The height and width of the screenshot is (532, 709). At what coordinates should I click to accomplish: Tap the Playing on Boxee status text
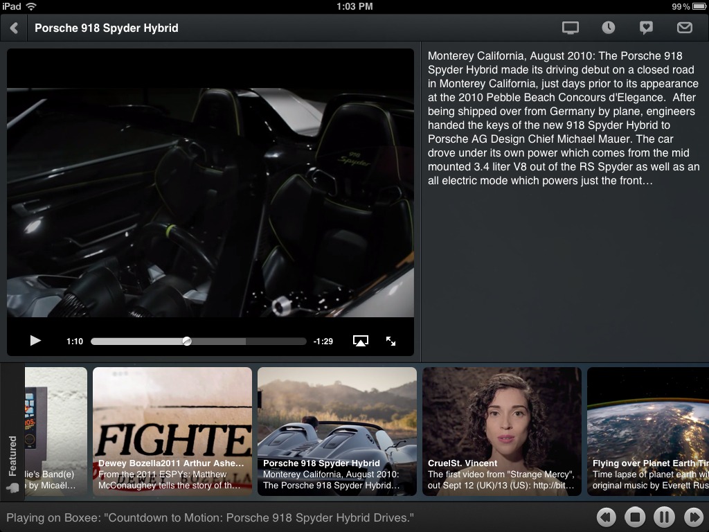210,517
